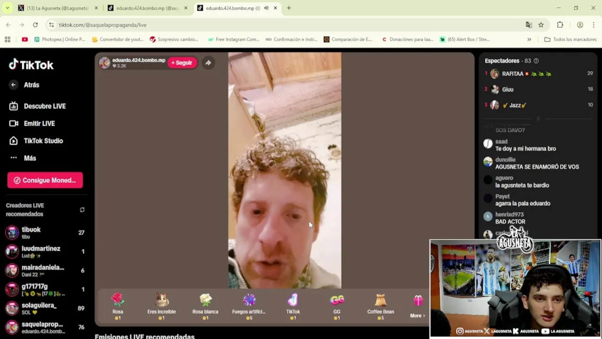Share the live stream

pos(208,63)
